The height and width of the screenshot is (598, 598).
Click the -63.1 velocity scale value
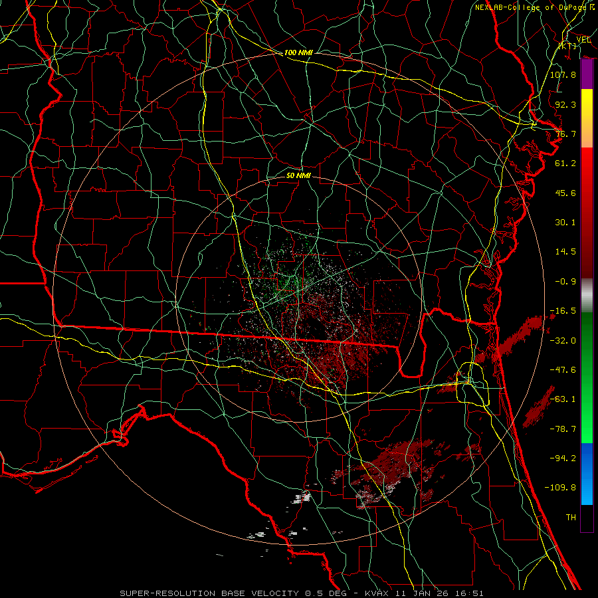pyautogui.click(x=563, y=399)
